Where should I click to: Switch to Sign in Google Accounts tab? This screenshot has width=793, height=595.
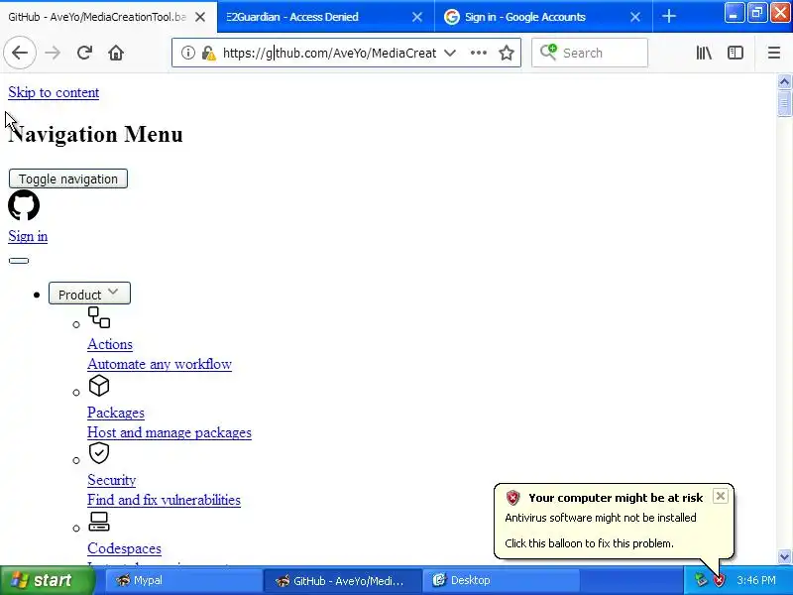(542, 17)
